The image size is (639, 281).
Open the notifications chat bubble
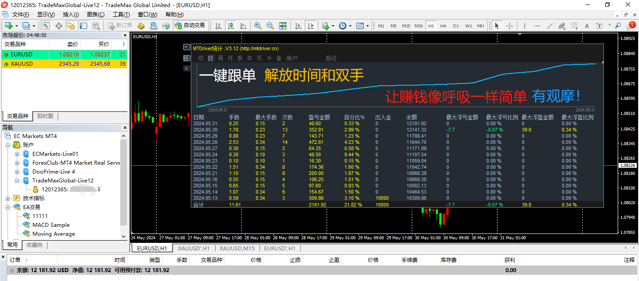click(630, 26)
